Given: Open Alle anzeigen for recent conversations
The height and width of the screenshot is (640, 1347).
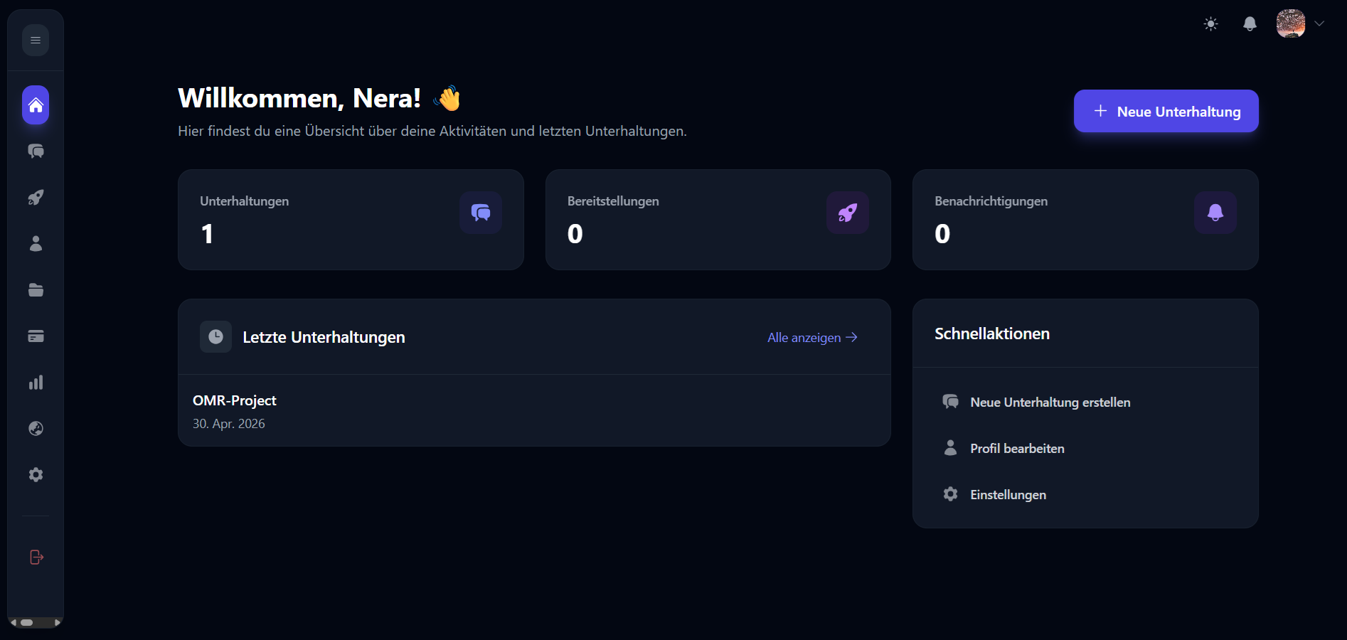Looking at the screenshot, I should pos(811,337).
